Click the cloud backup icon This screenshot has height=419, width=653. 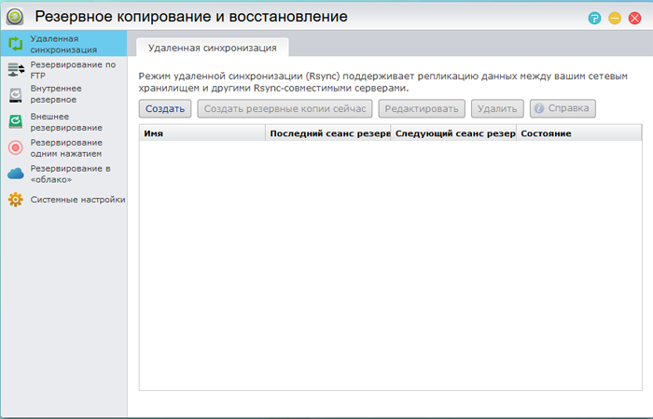16,174
